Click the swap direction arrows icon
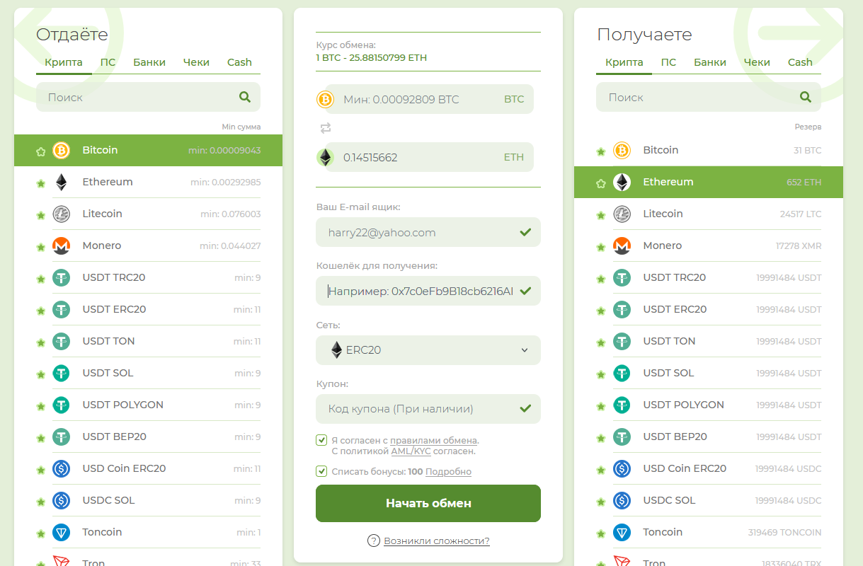The height and width of the screenshot is (566, 863). (325, 128)
